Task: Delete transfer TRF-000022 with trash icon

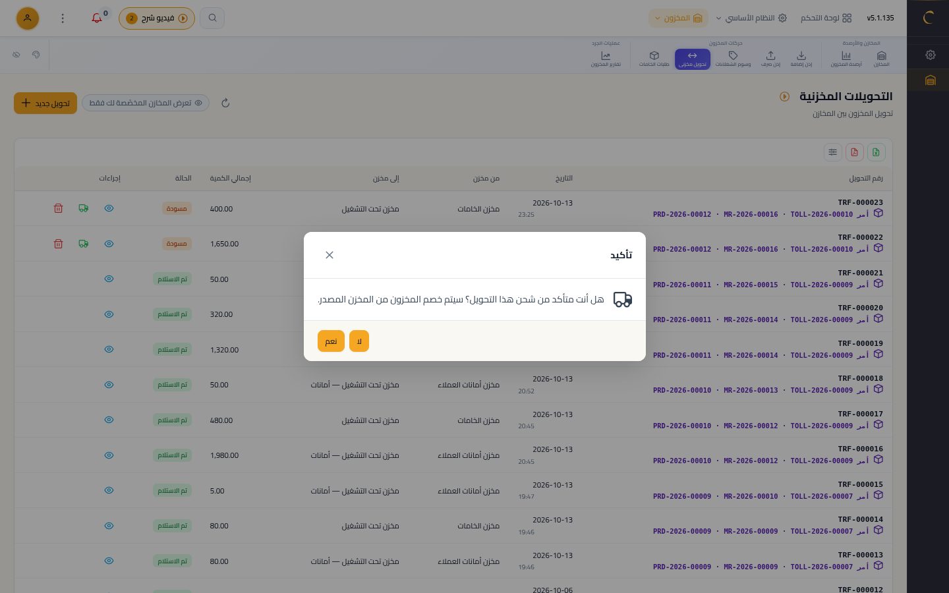Action: coord(58,244)
